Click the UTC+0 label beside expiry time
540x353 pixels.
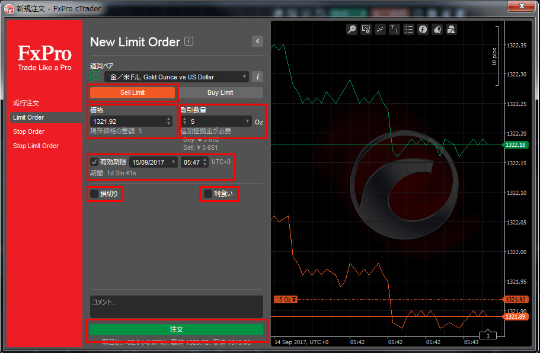tap(221, 162)
